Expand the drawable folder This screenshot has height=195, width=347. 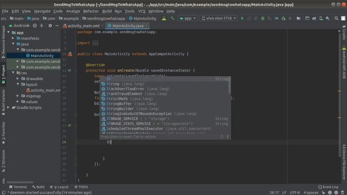click(18, 79)
